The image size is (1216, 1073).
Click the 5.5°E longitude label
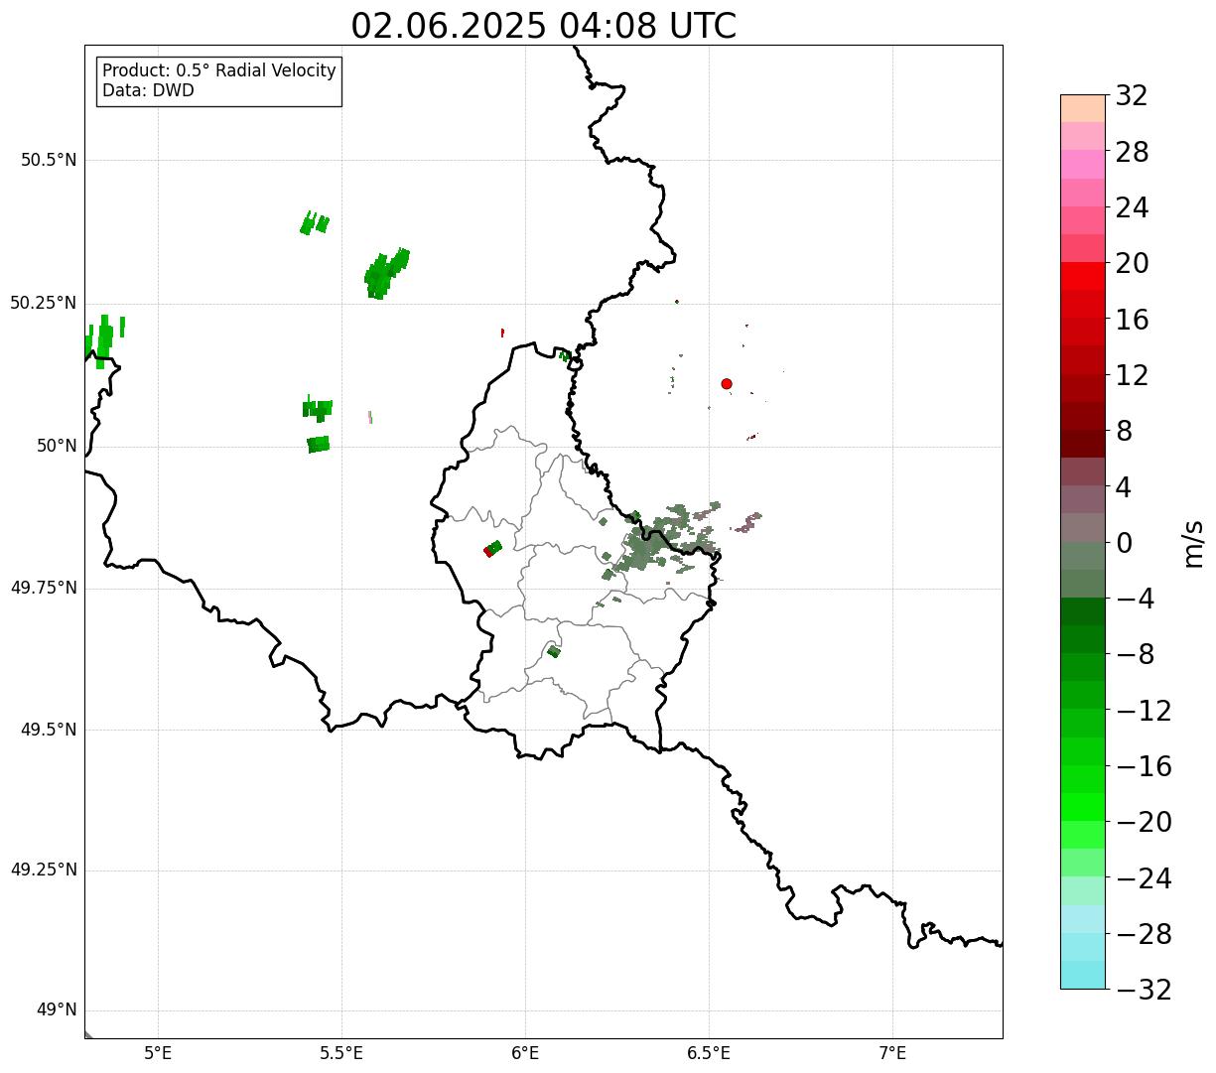[x=341, y=1054]
